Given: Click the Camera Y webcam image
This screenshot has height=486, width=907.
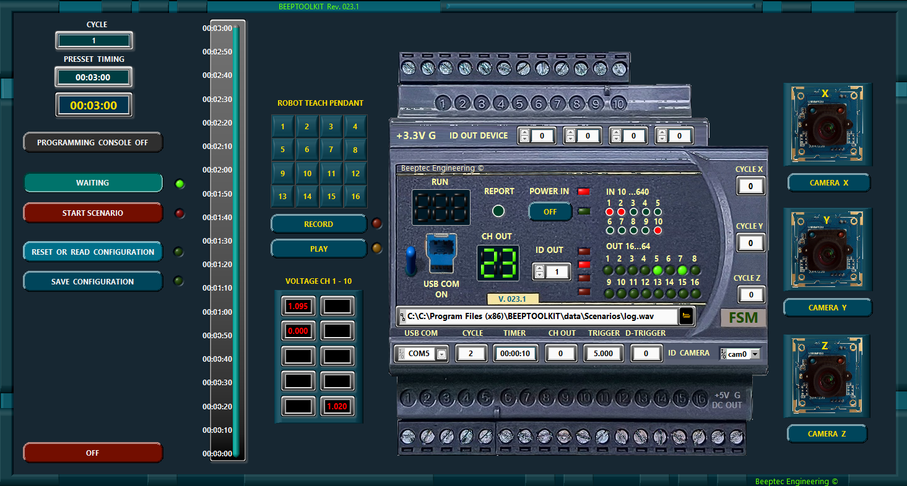Looking at the screenshot, I should click(x=827, y=250).
